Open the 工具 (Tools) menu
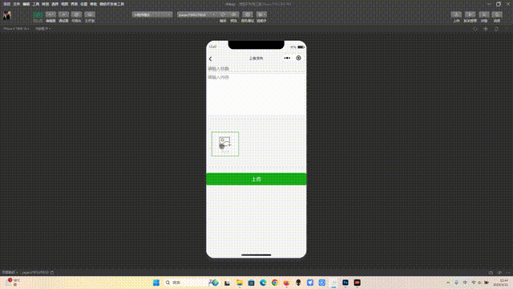The width and height of the screenshot is (513, 289). click(x=35, y=4)
